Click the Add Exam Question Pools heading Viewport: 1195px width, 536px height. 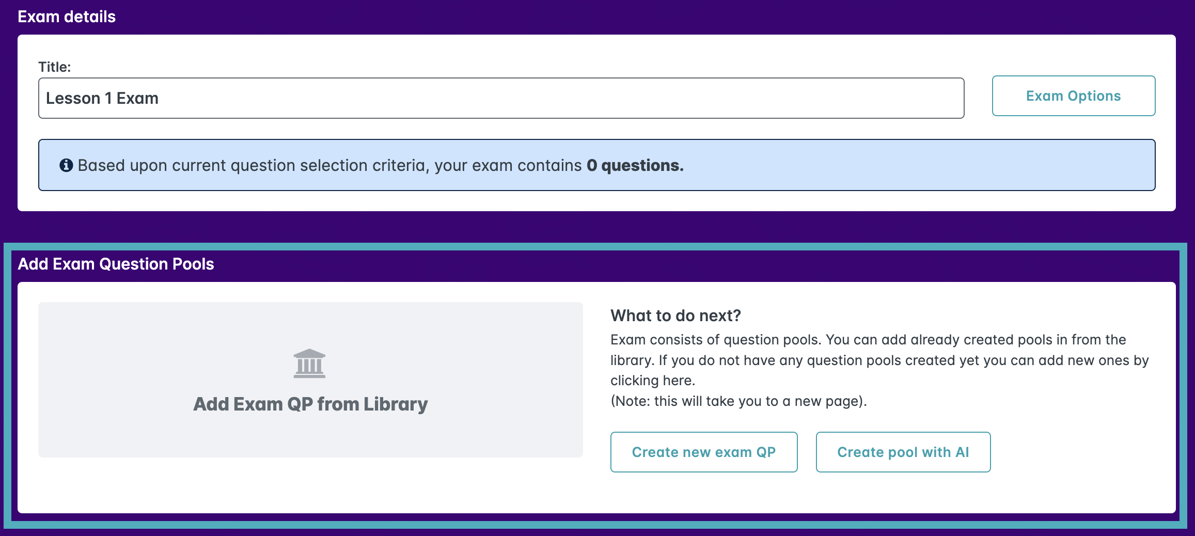(x=116, y=264)
